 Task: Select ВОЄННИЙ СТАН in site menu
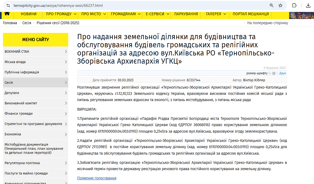pos(36,52)
